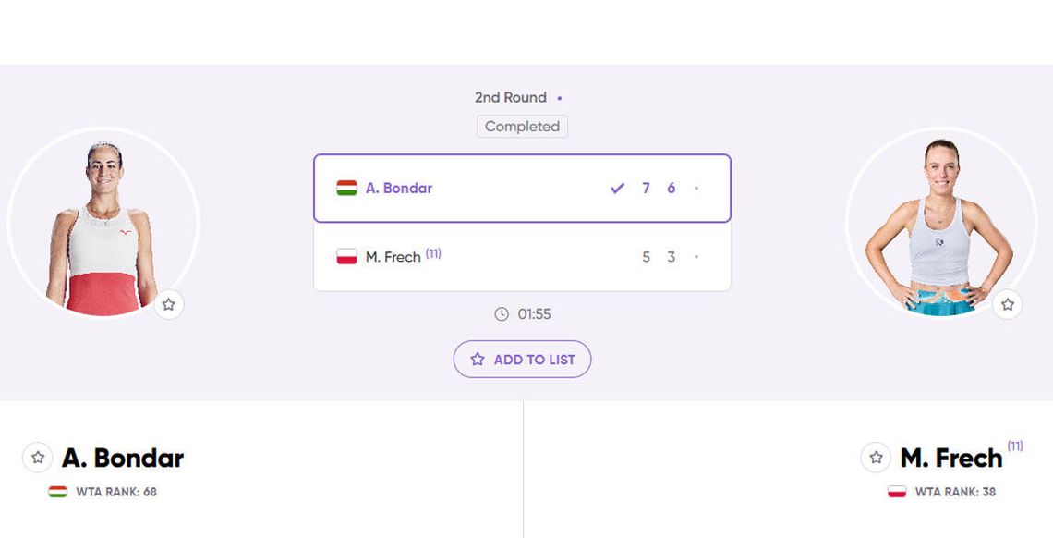Favorite Frech using the star on her photo
This screenshot has height=538, width=1053.
tap(1007, 304)
